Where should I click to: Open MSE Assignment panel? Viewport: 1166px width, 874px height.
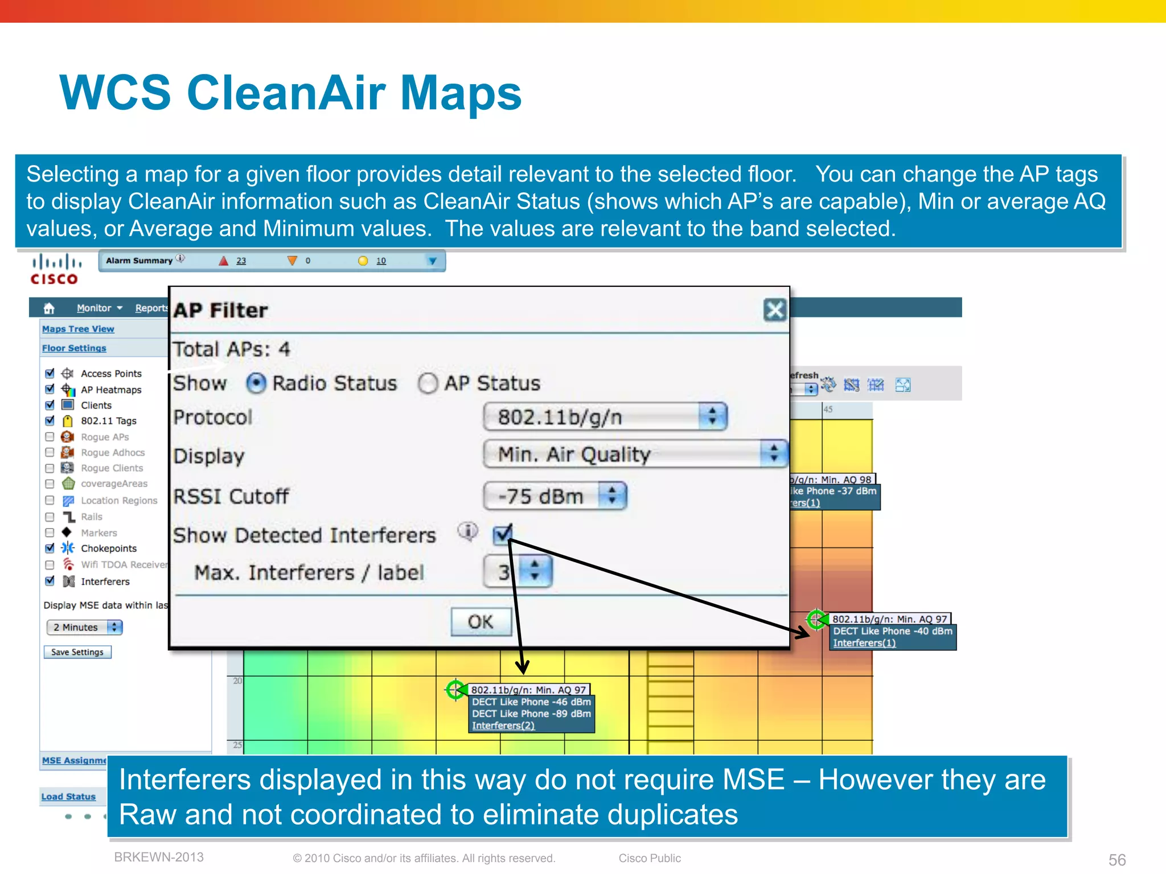click(74, 760)
